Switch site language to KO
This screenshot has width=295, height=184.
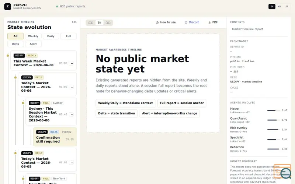coord(279,7)
